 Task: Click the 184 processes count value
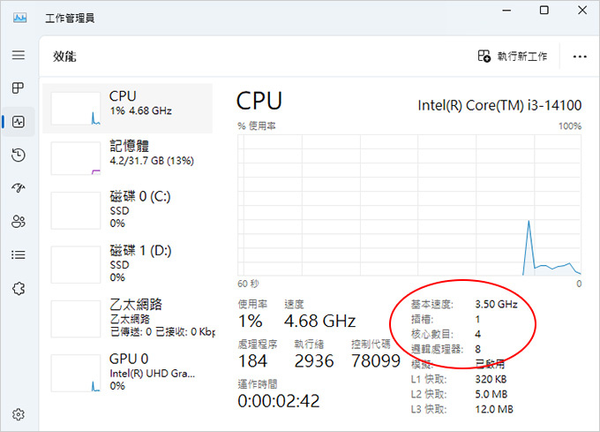tap(252, 361)
